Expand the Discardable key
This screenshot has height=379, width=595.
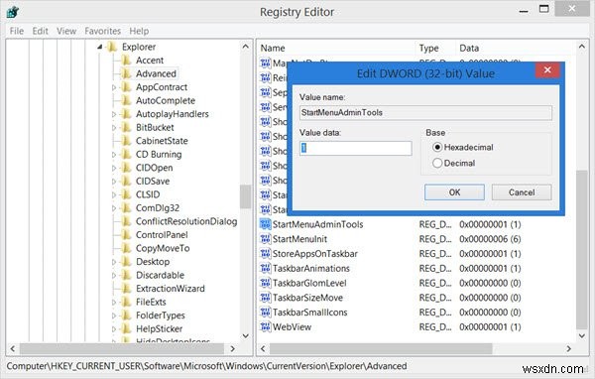(114, 276)
